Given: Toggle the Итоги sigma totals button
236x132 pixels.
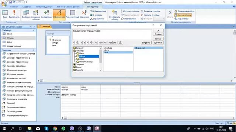Looking at the screenshot, I should 170,14.
